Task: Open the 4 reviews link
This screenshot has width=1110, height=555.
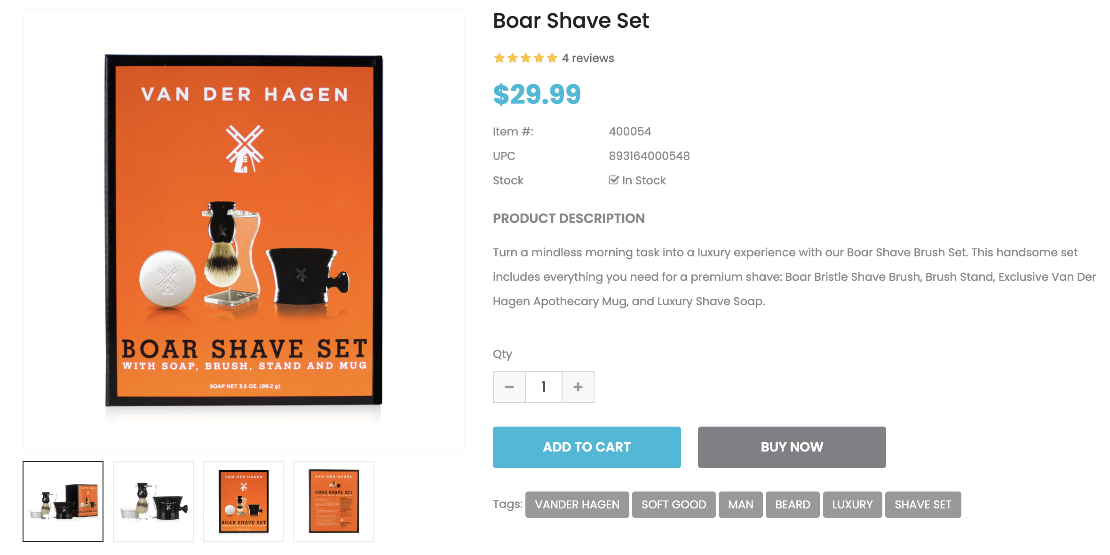Action: [588, 58]
